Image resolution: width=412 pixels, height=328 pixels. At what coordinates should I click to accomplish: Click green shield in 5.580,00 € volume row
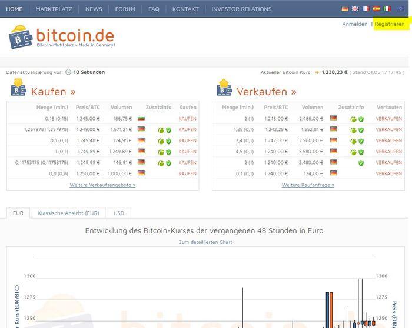pos(361,152)
